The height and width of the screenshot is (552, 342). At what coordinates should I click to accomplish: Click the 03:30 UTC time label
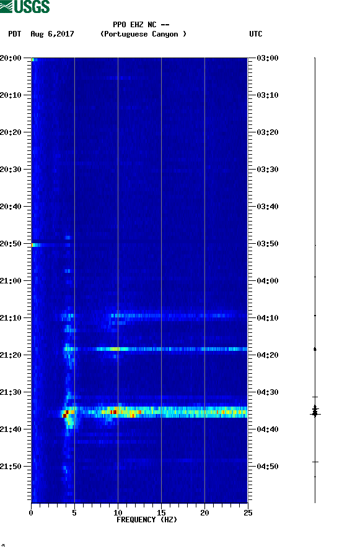click(x=268, y=170)
